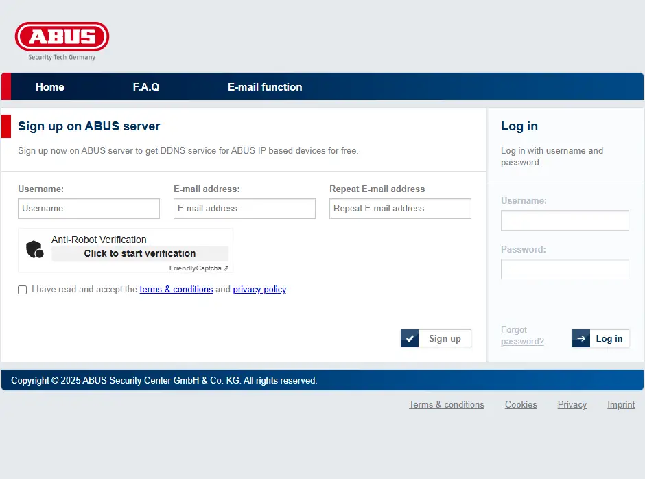This screenshot has height=479, width=645.
Task: Open the footer Privacy link
Action: click(572, 404)
